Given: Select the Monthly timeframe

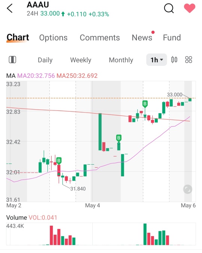Looking at the screenshot, I should tap(121, 60).
